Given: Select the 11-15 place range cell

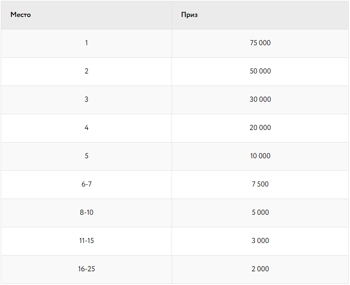Looking at the screenshot, I should tap(86, 241).
